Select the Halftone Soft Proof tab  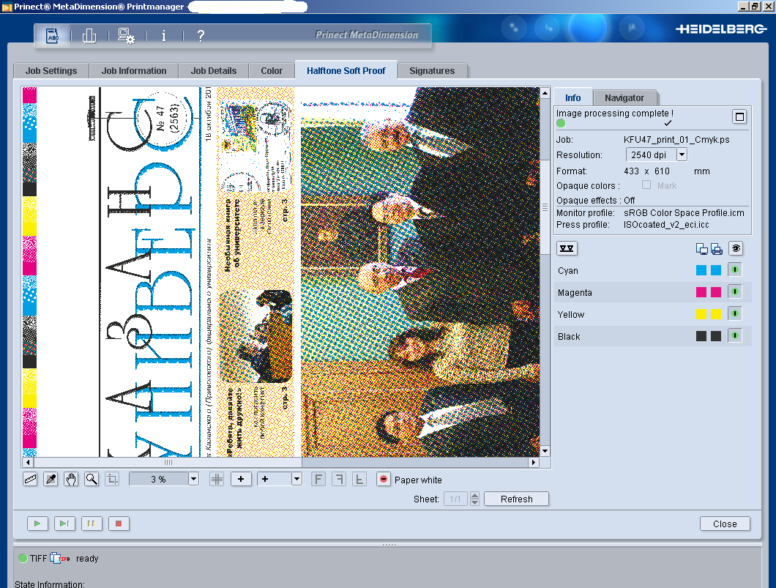click(x=346, y=71)
